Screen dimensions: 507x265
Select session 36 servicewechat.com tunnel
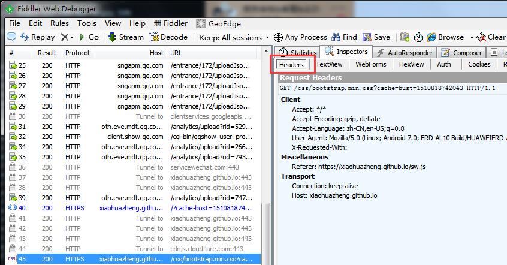133,167
